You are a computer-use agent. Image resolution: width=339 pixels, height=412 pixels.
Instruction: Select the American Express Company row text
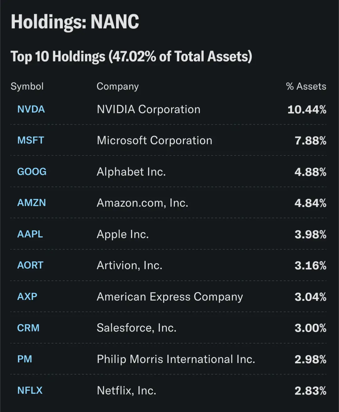(170, 297)
